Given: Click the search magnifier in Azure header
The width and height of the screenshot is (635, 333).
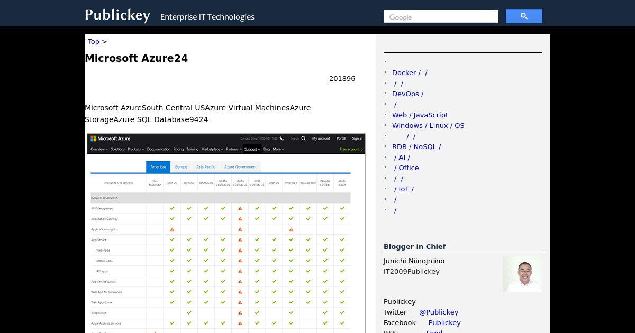Looking at the screenshot, I should (x=303, y=138).
